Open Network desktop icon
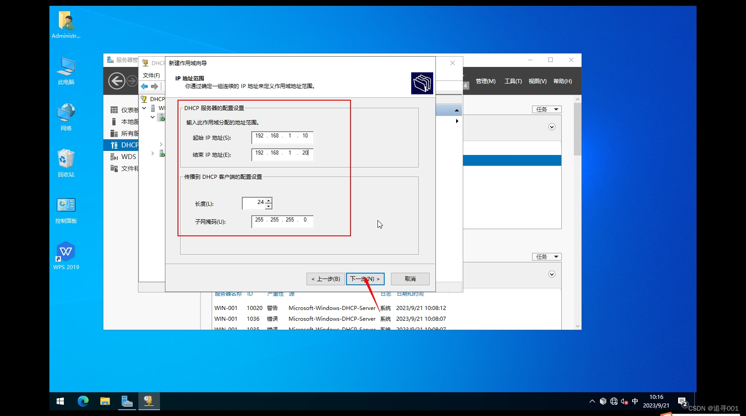 click(x=66, y=117)
